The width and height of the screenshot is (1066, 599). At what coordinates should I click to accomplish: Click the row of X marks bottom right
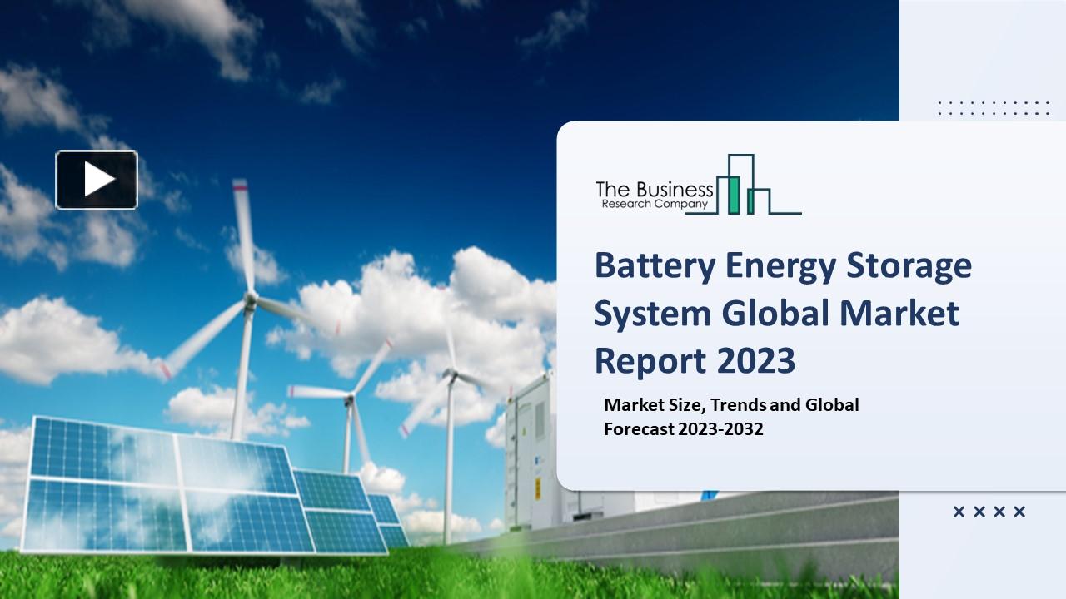(x=989, y=512)
